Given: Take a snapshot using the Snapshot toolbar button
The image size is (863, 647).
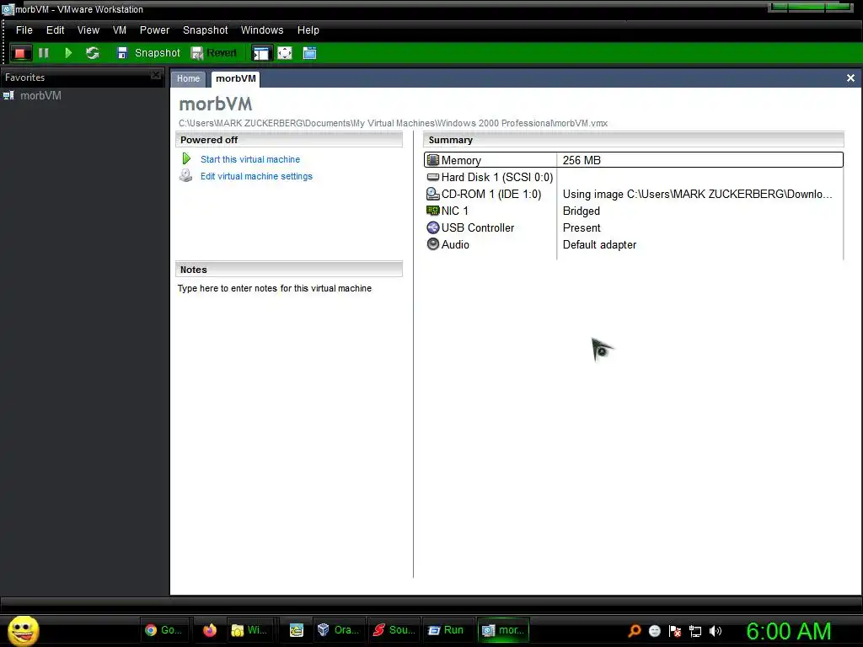Looking at the screenshot, I should (148, 53).
